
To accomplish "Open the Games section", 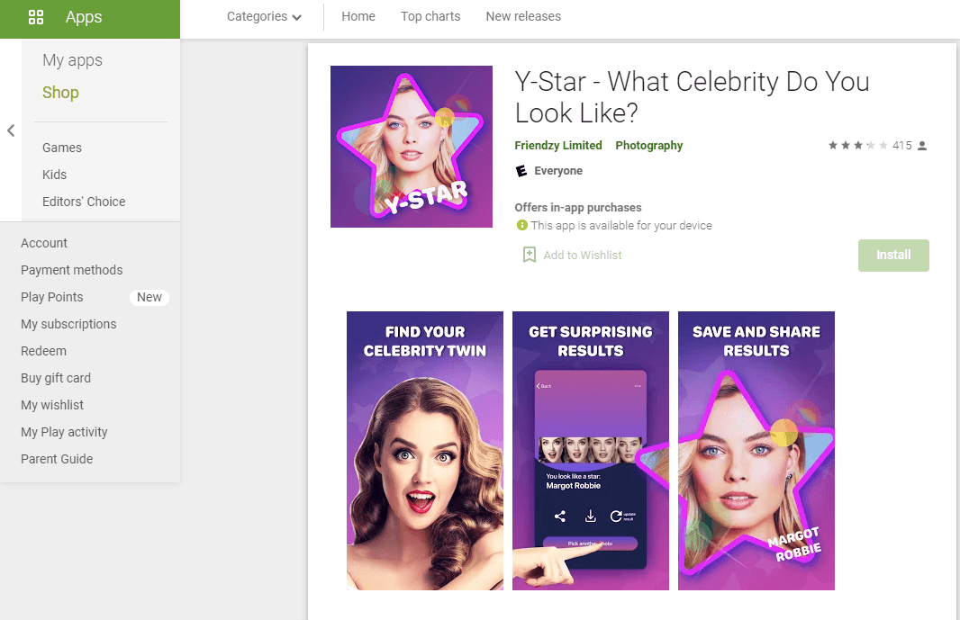I will pyautogui.click(x=62, y=148).
